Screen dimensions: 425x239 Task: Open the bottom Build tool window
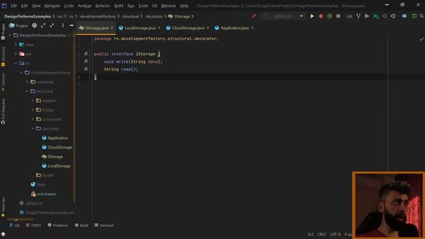tap(81, 226)
